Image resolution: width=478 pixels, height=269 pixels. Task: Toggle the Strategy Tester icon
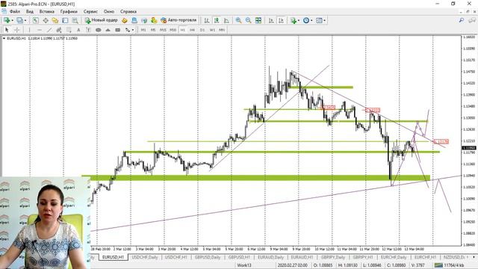point(75,20)
